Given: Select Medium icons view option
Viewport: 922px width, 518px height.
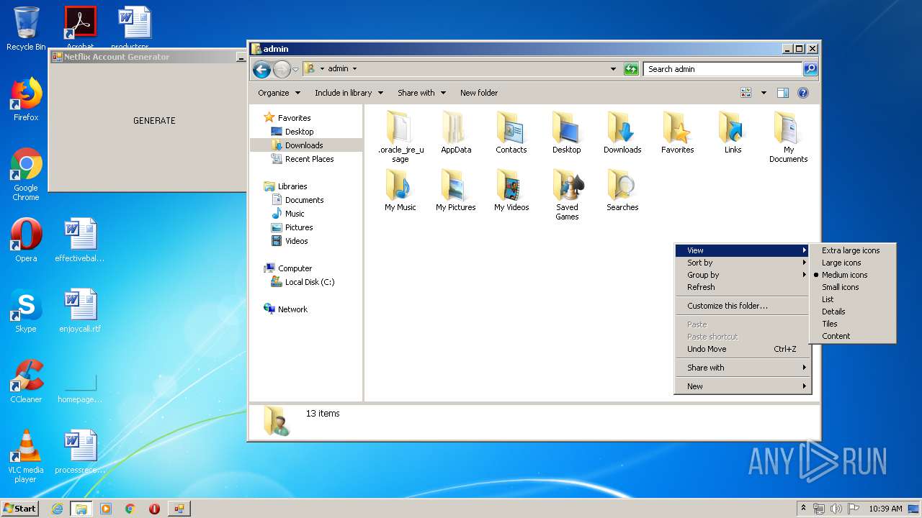Looking at the screenshot, I should 844,275.
